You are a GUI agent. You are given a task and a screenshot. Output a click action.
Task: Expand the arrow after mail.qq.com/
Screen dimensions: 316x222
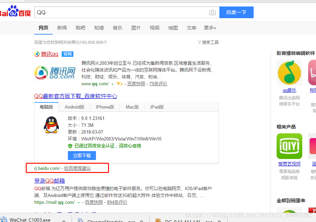click(78, 203)
